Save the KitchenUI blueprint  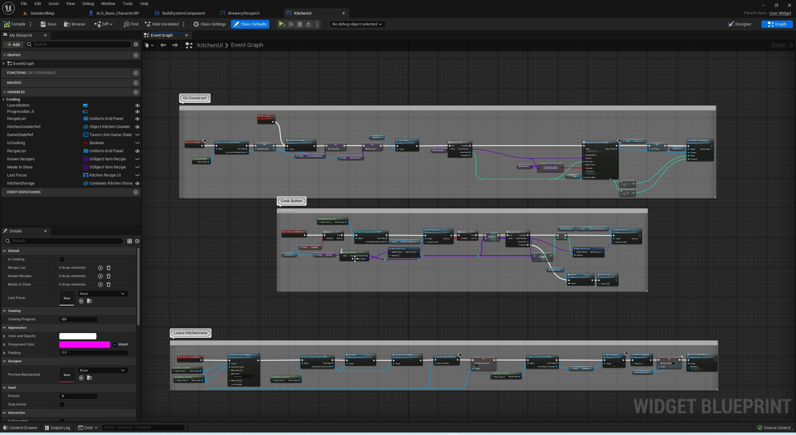coord(49,24)
